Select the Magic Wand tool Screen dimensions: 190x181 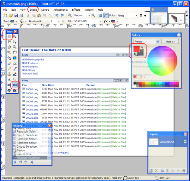(9, 53)
